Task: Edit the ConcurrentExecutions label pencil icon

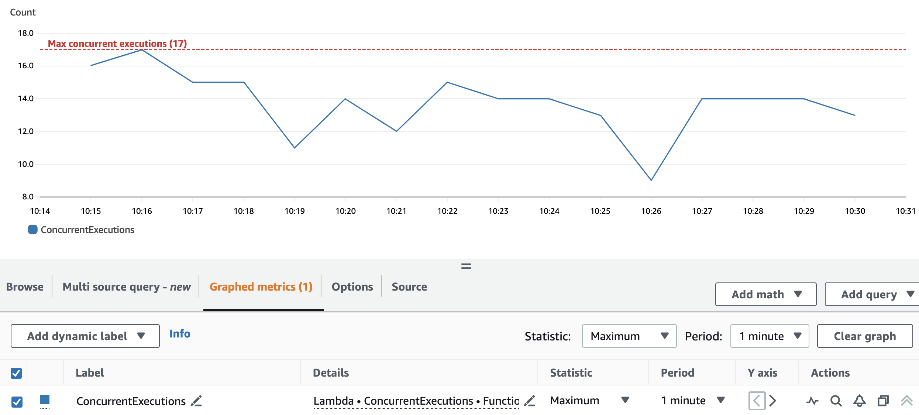Action: click(x=196, y=401)
